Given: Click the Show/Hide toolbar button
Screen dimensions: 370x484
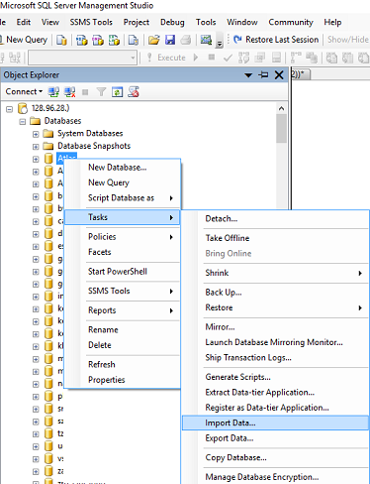Looking at the screenshot, I should point(348,40).
